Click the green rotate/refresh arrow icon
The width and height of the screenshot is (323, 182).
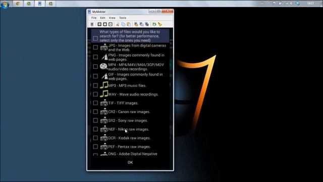154,24
